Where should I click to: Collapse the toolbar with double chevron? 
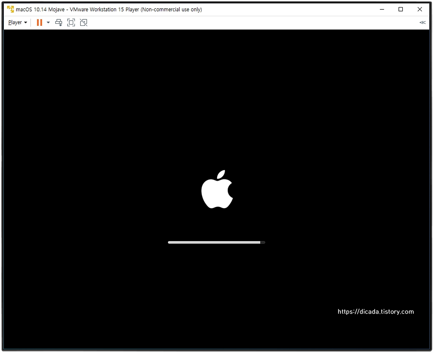423,22
